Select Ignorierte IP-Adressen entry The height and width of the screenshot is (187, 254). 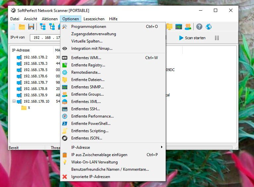click(x=91, y=177)
